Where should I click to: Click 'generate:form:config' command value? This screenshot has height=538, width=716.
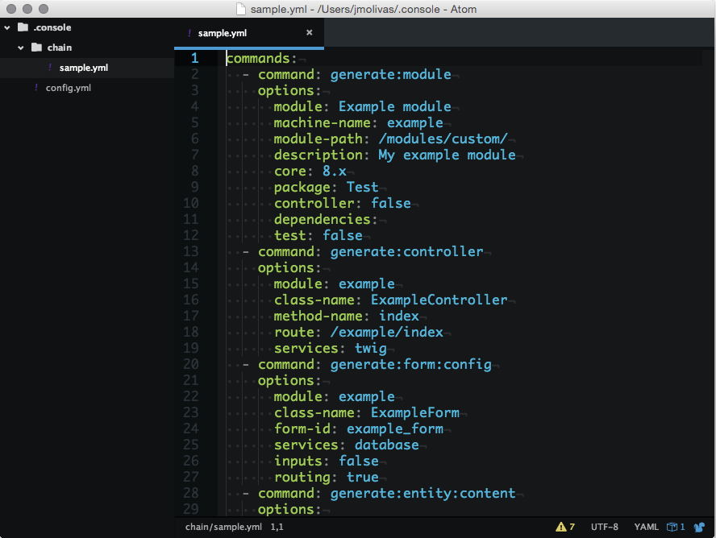click(x=411, y=365)
